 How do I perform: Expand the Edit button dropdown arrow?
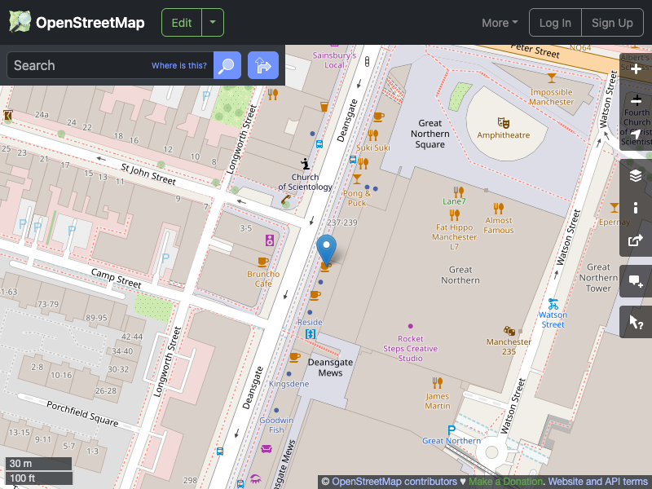[211, 22]
